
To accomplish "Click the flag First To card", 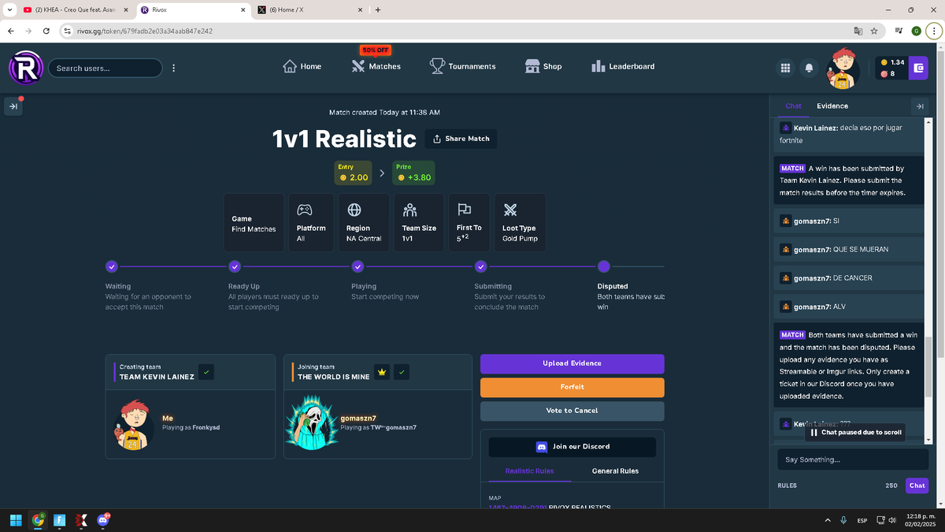I will click(x=469, y=222).
